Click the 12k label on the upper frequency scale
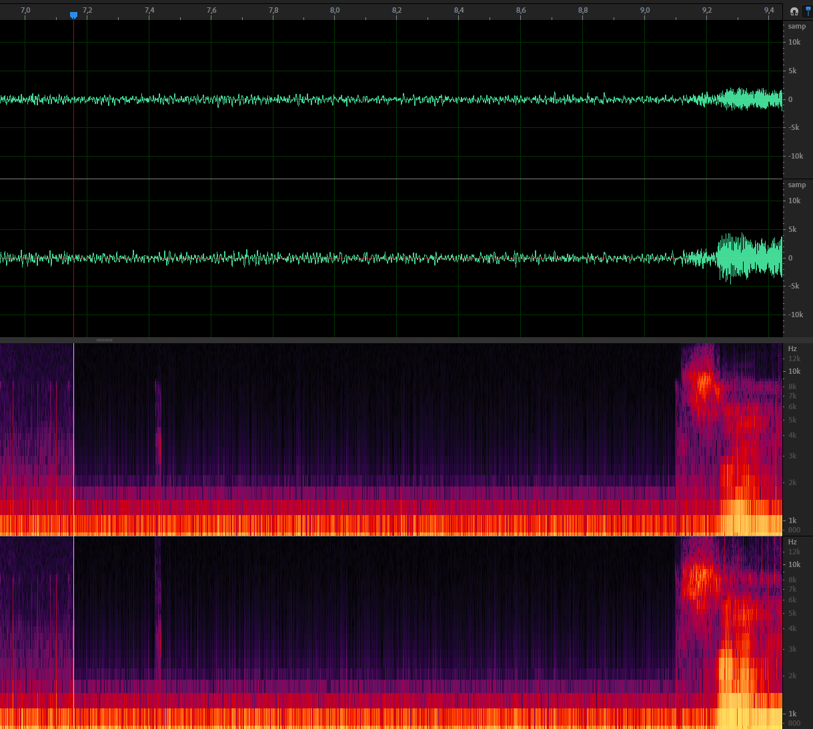This screenshot has width=813, height=729. 794,359
